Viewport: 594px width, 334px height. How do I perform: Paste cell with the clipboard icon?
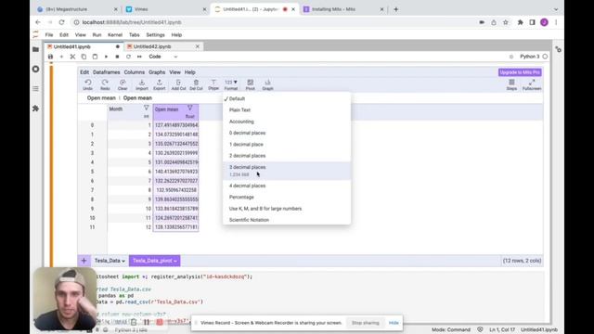pyautogui.click(x=95, y=57)
